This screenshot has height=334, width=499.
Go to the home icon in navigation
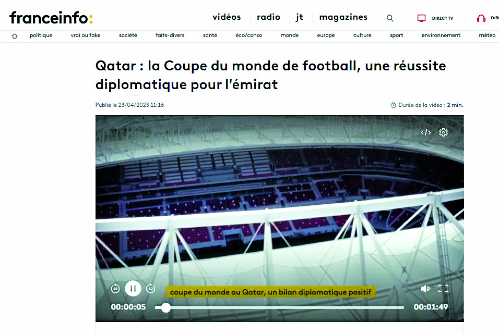point(14,36)
